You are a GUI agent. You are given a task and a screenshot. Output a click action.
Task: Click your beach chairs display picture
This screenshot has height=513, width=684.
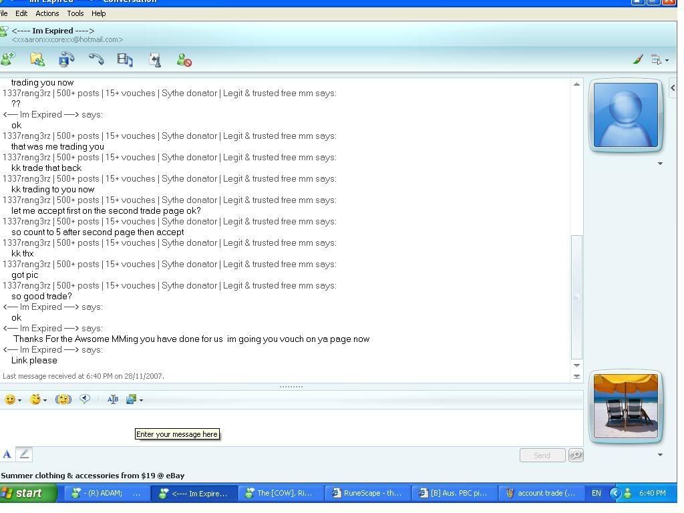click(x=626, y=406)
